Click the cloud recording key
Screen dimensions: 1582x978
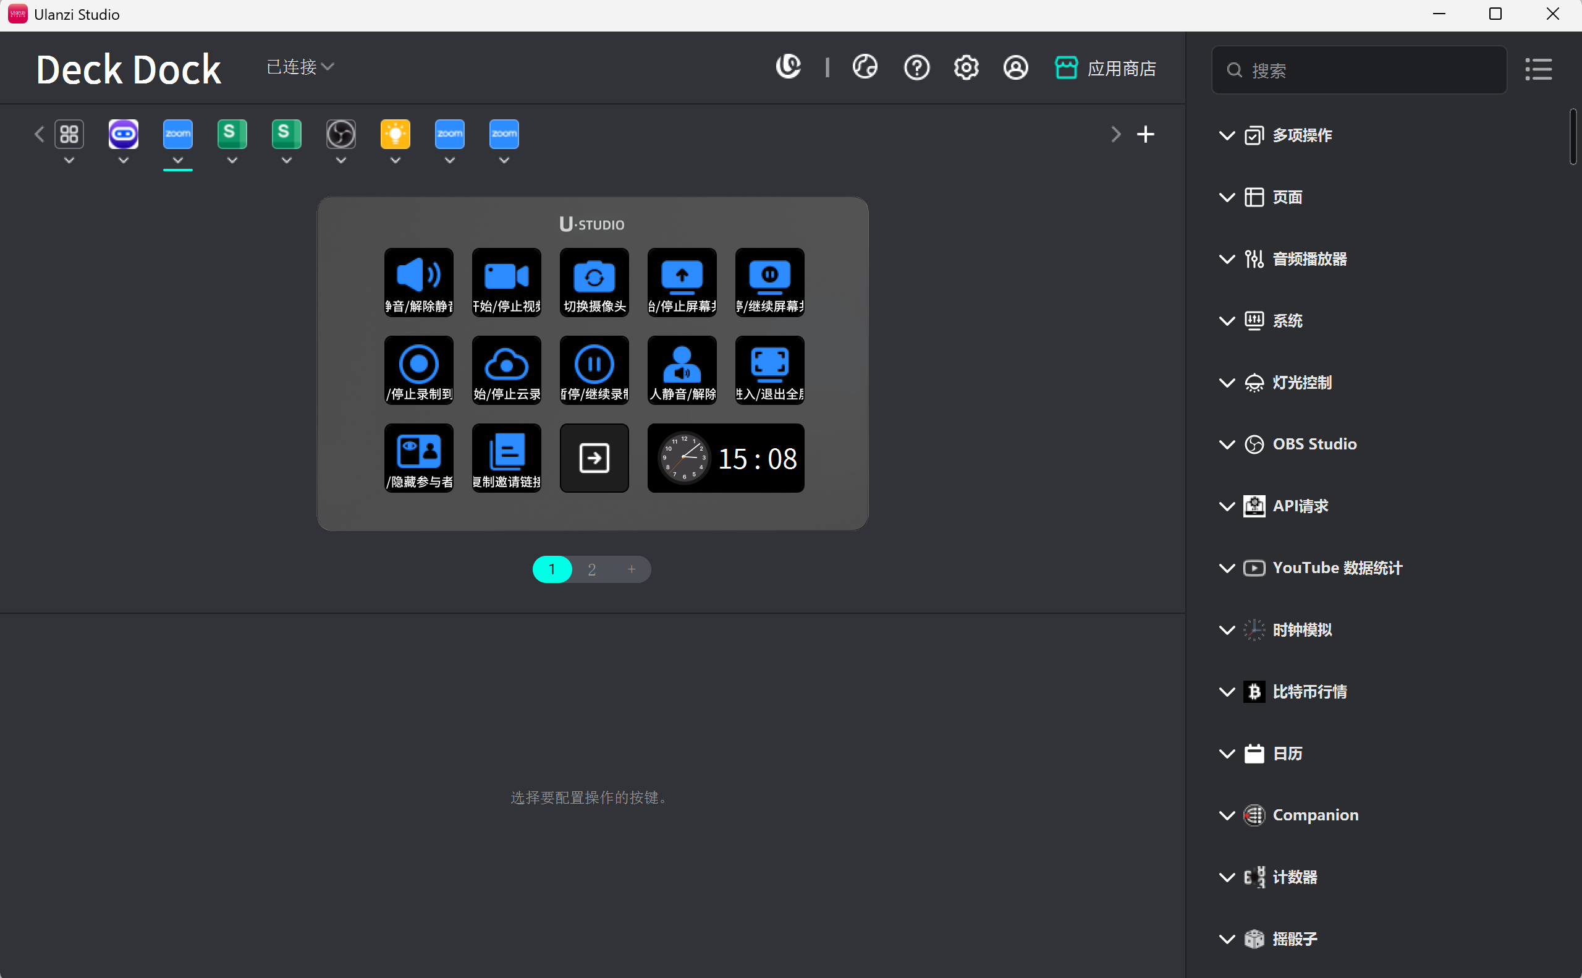pyautogui.click(x=506, y=370)
